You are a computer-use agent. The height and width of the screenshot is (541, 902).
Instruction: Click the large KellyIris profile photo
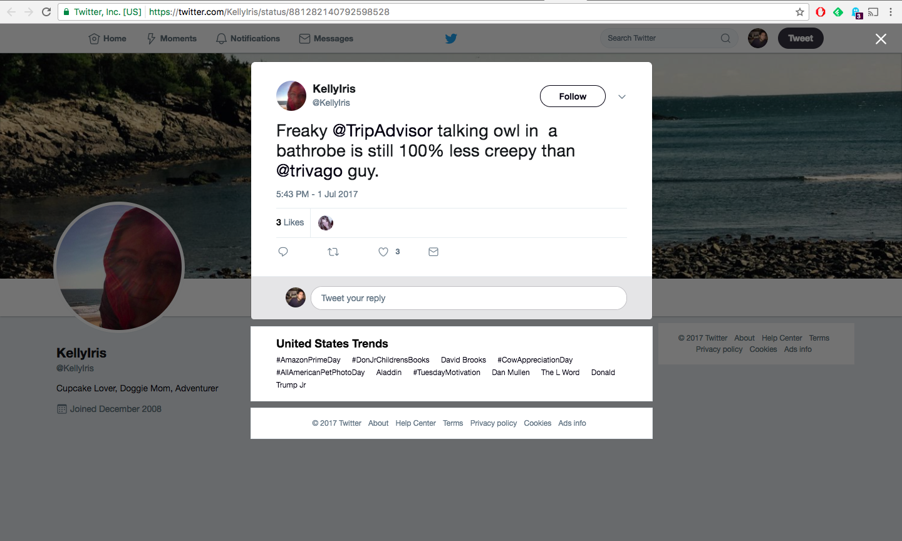119,267
